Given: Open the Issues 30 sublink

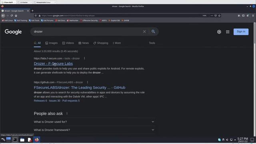Looking at the screenshot, I should pyautogui.click(x=54, y=101).
